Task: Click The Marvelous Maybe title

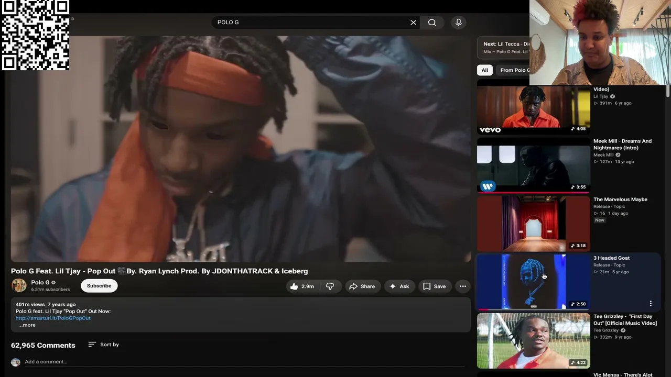Action: point(620,199)
